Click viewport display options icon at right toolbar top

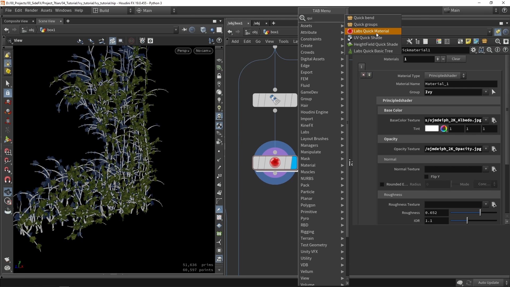point(219,60)
